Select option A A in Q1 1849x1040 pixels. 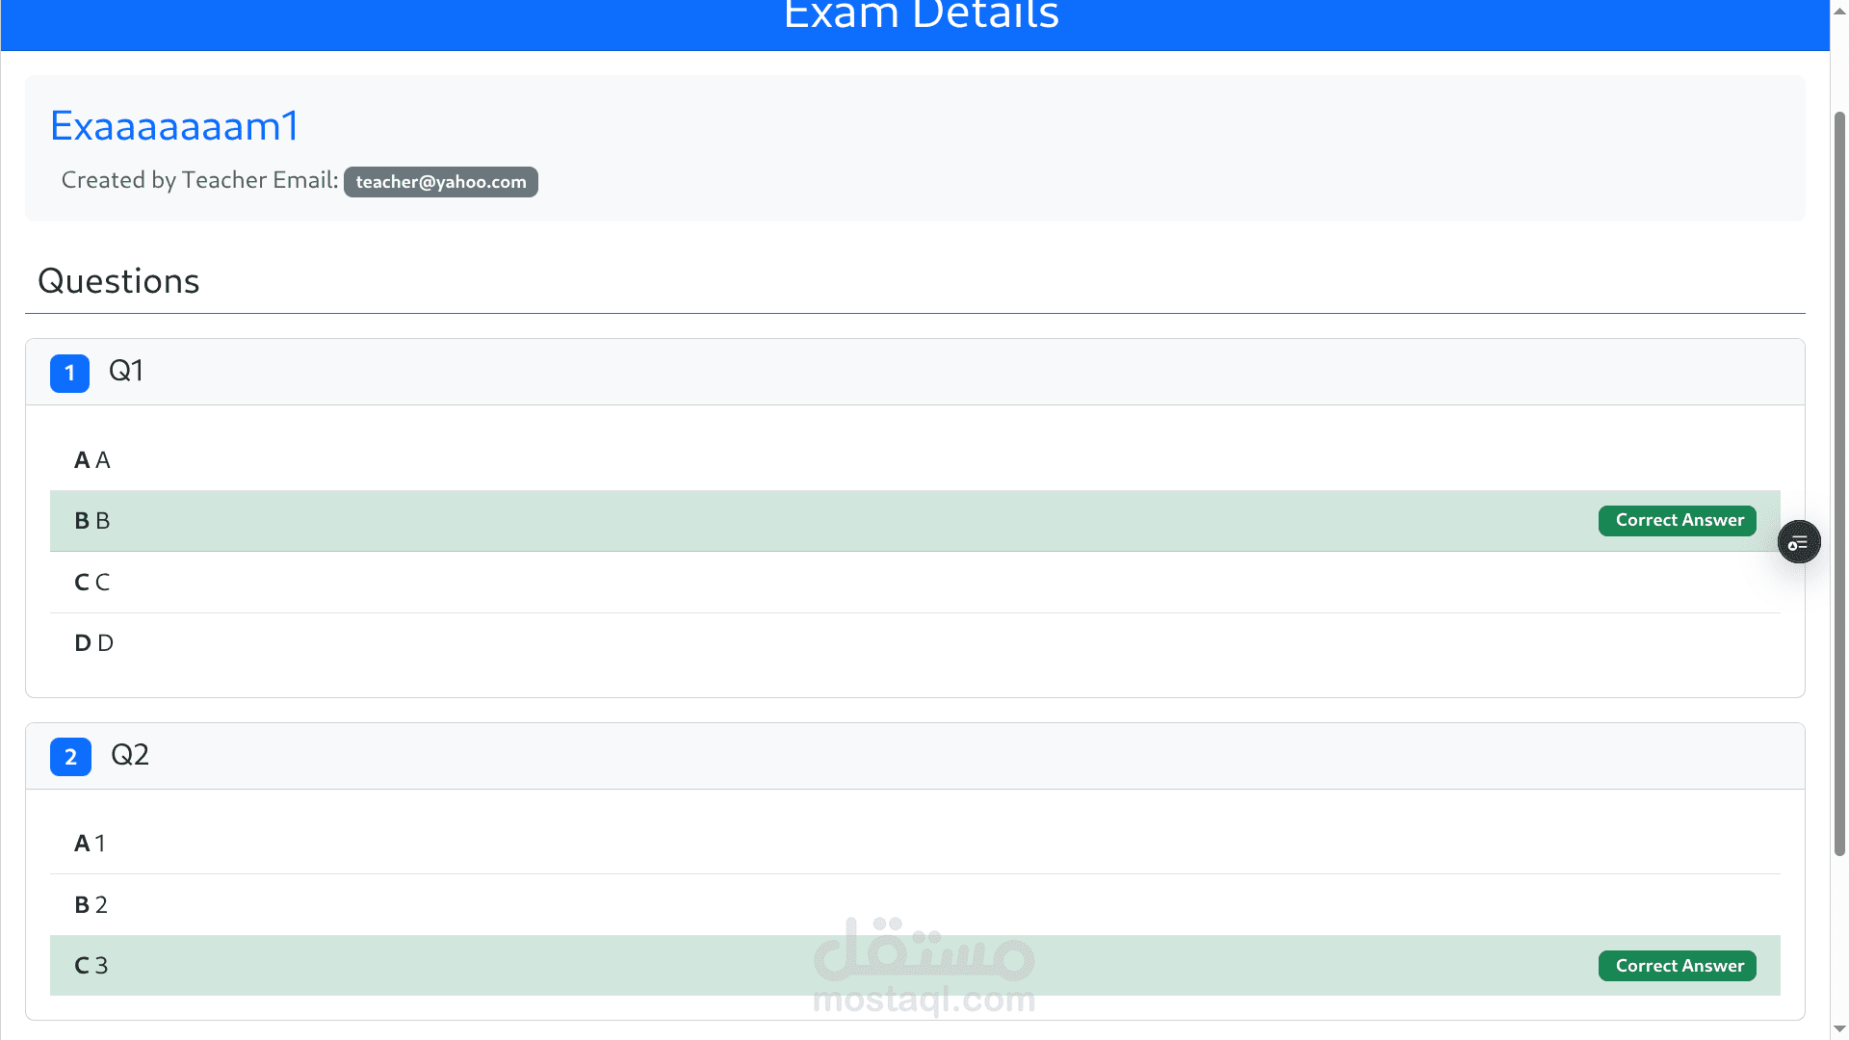tap(92, 460)
